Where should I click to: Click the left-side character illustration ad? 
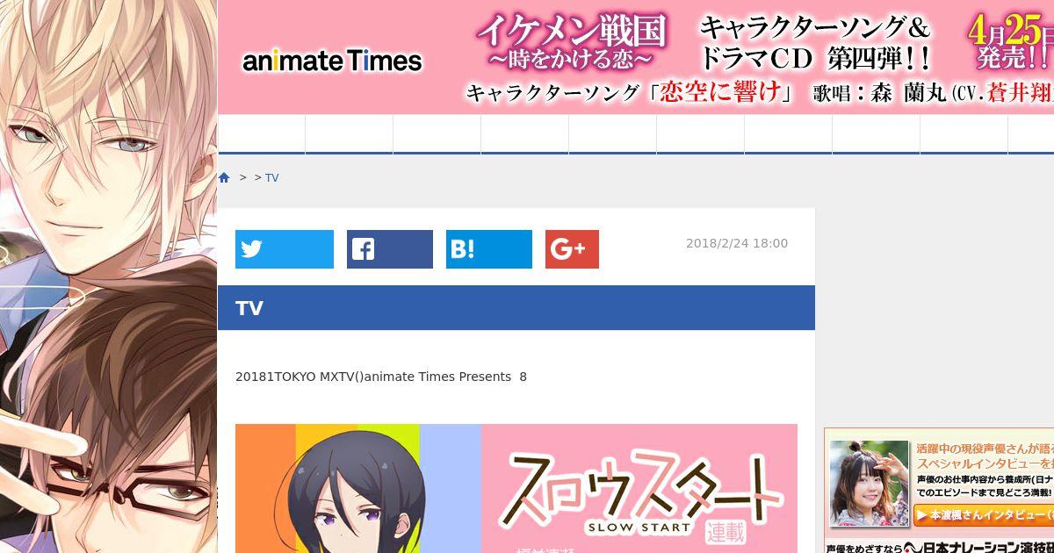point(108,276)
